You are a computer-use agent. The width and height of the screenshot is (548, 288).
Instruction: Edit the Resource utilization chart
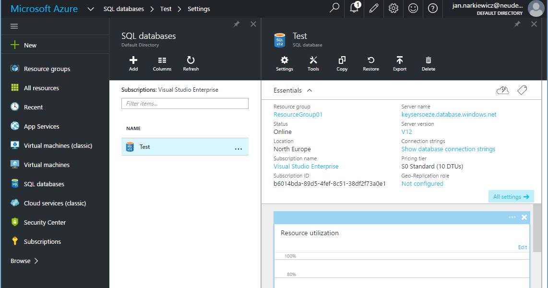click(x=522, y=247)
